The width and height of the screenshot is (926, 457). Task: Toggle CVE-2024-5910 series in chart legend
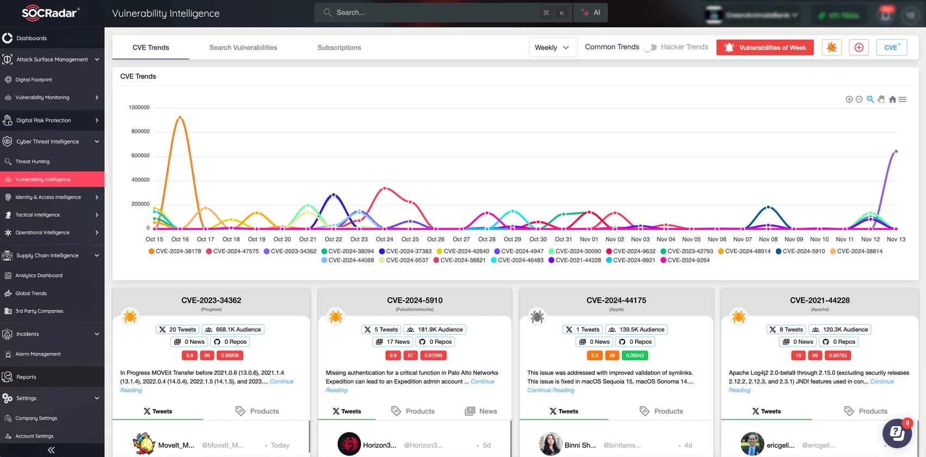[x=800, y=251]
